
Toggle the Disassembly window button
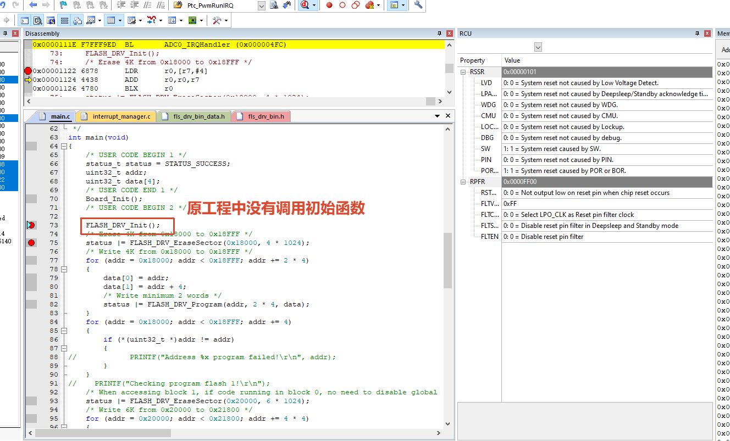coord(37,20)
